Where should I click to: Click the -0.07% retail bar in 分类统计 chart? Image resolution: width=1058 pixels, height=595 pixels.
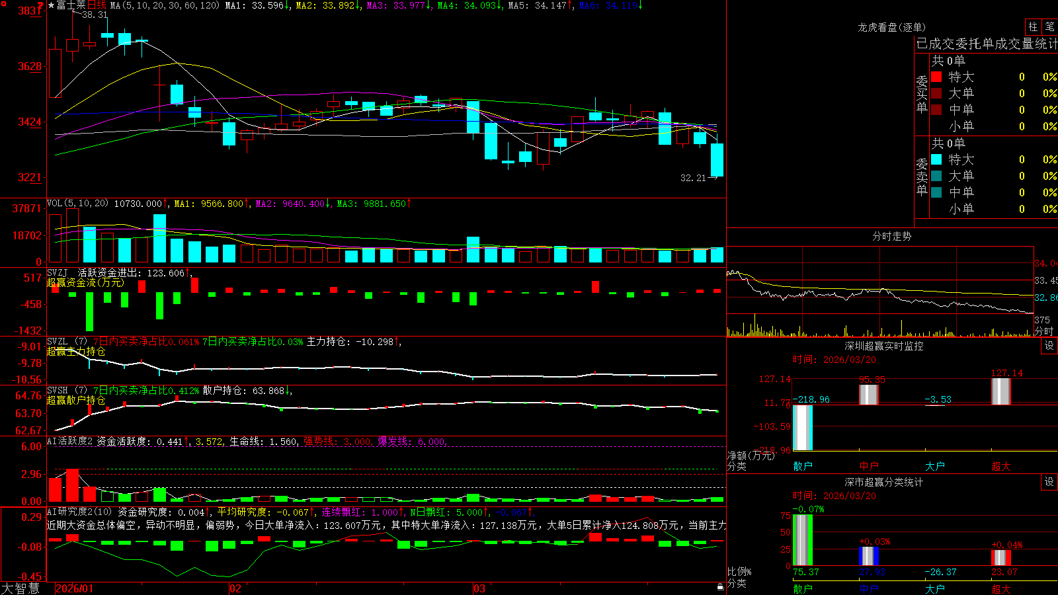tap(803, 539)
